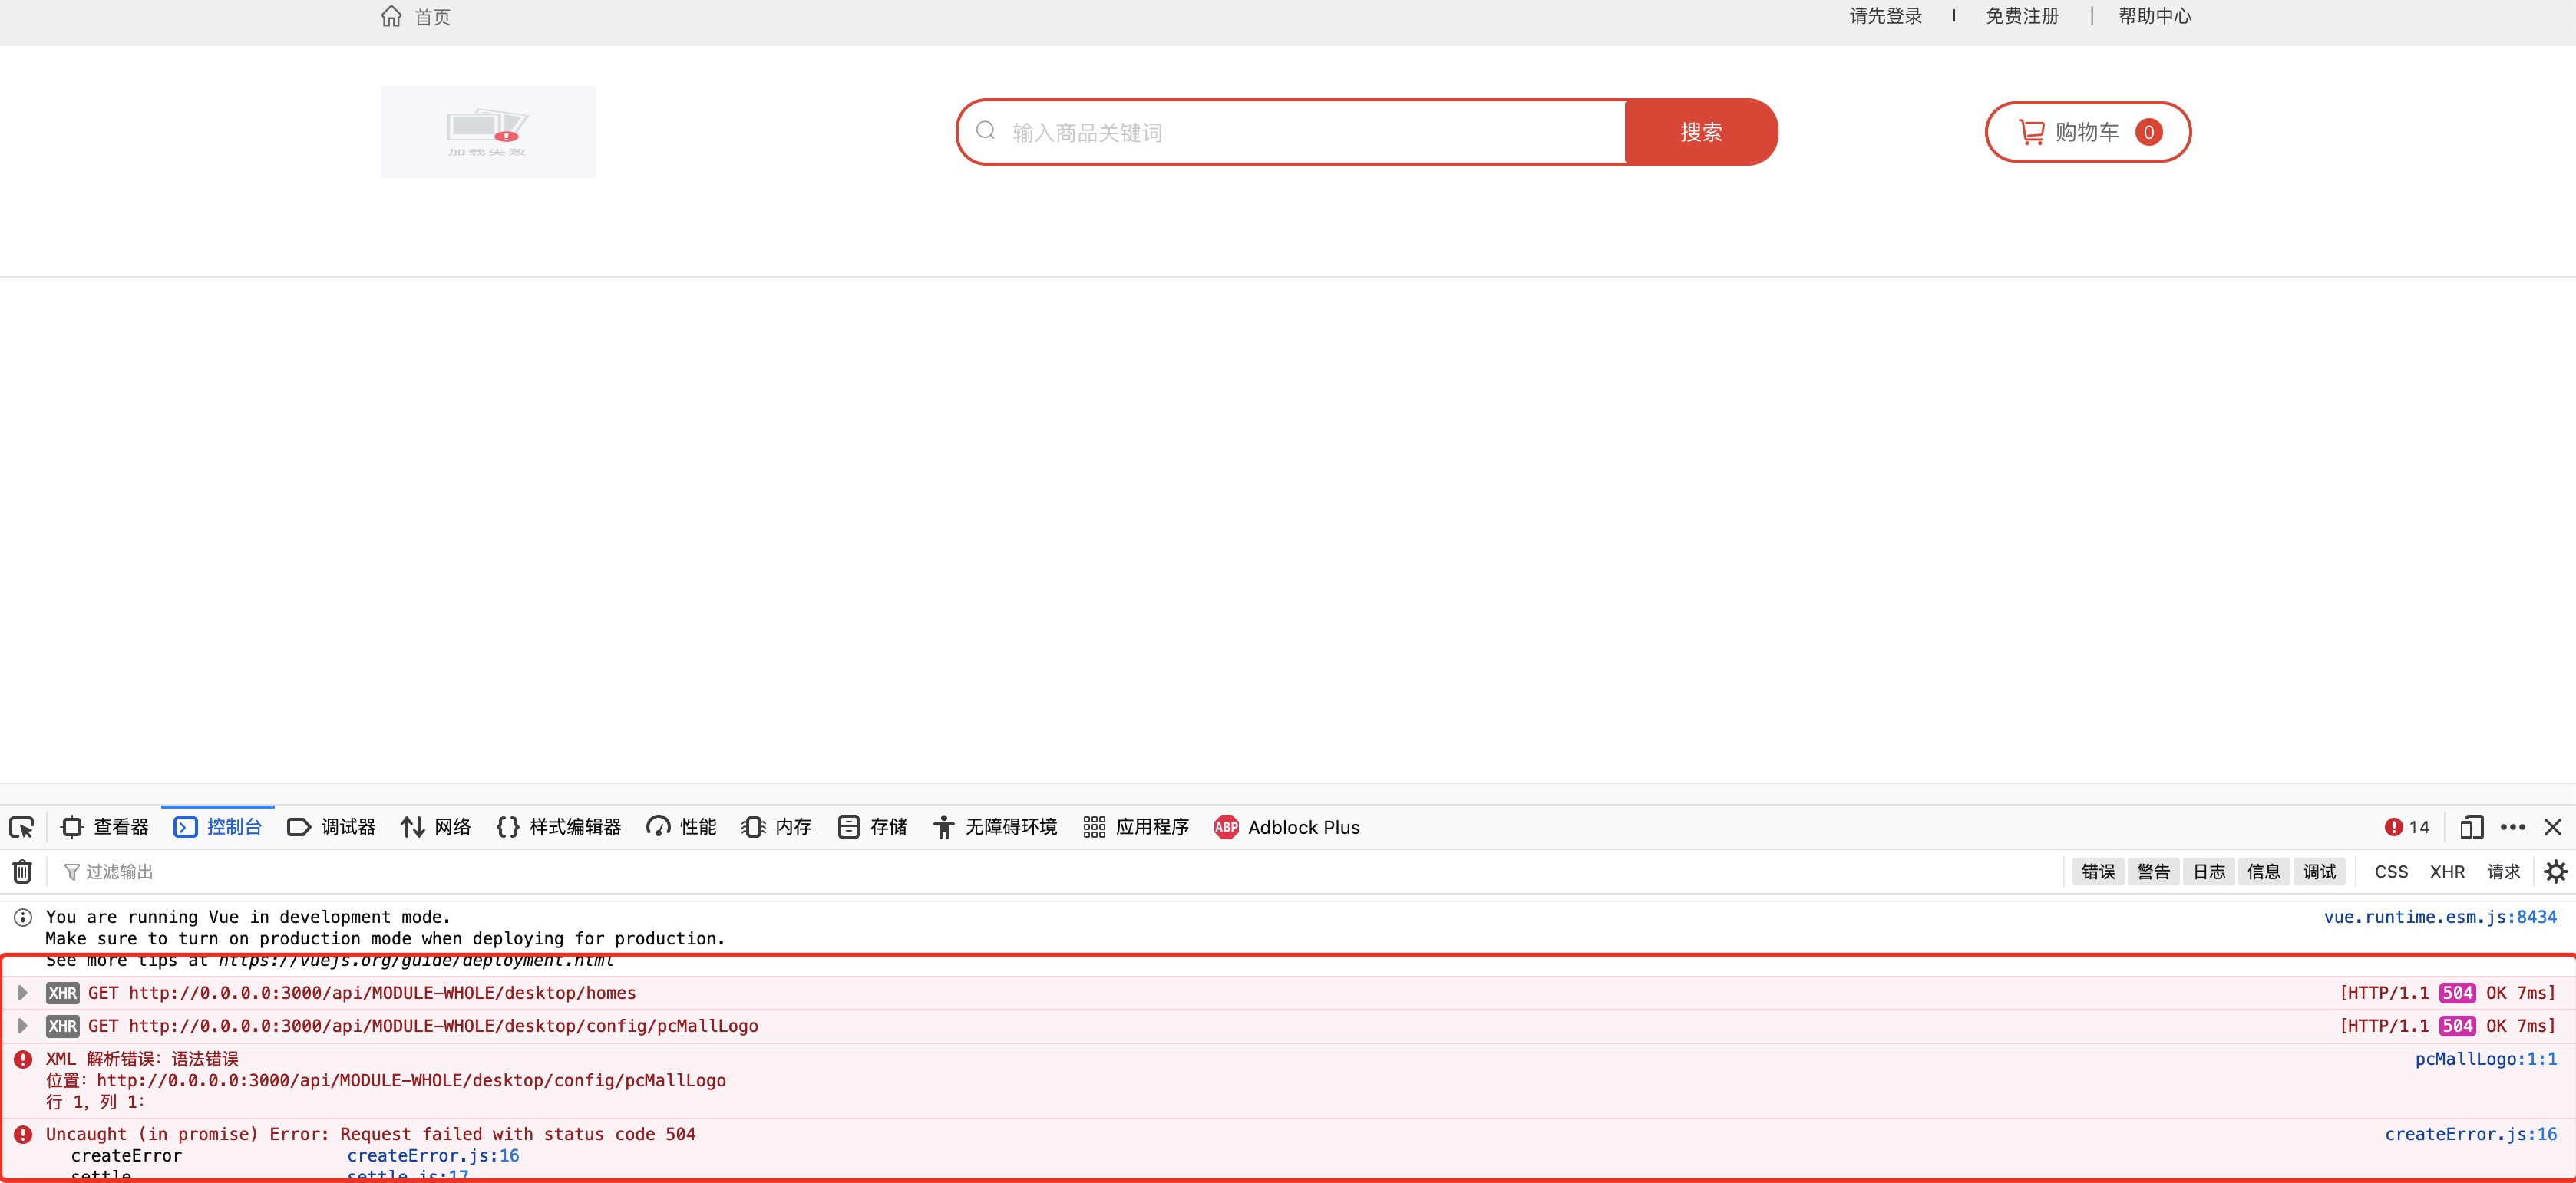Open devtools three-dot options menu

pyautogui.click(x=2512, y=827)
